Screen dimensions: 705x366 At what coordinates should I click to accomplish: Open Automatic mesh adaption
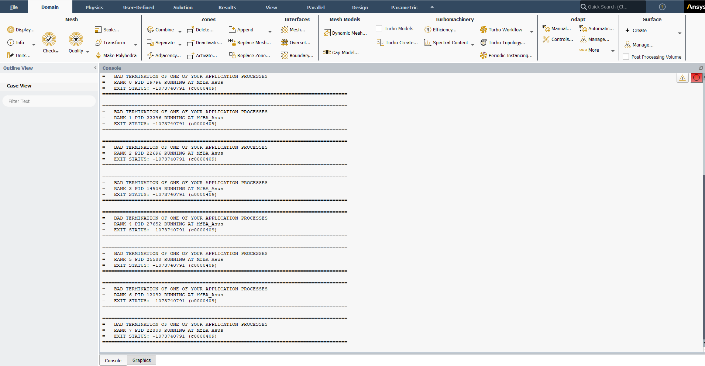[x=596, y=28]
